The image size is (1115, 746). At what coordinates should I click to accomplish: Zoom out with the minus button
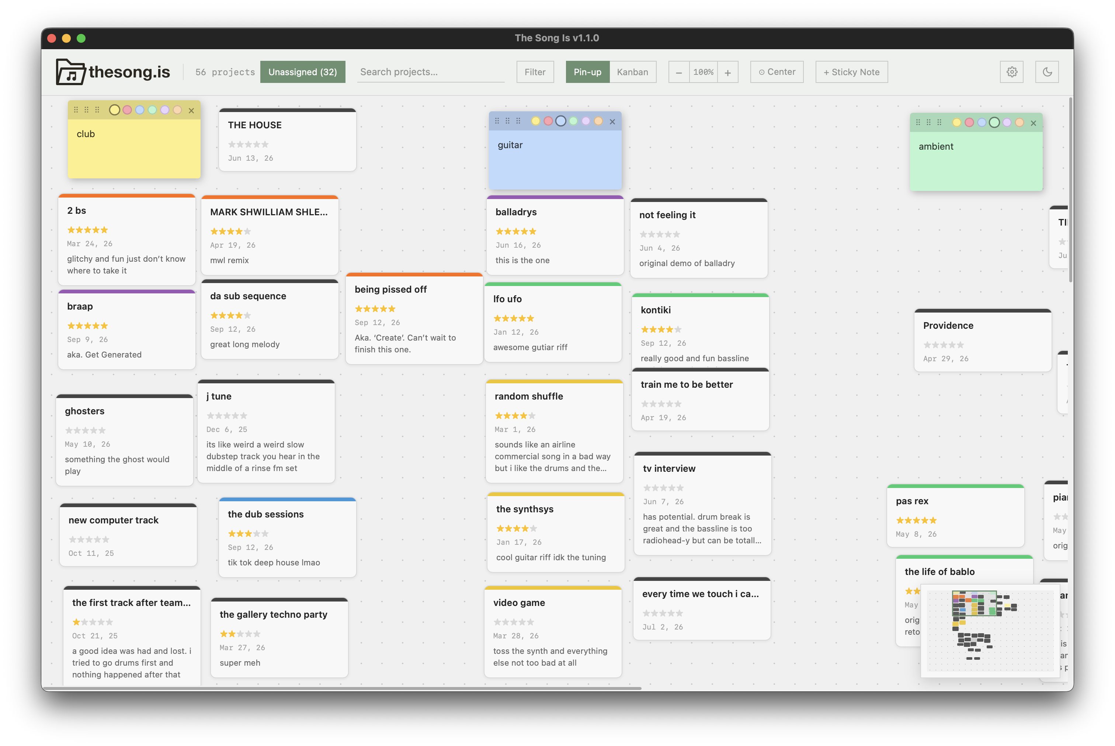[x=678, y=72]
